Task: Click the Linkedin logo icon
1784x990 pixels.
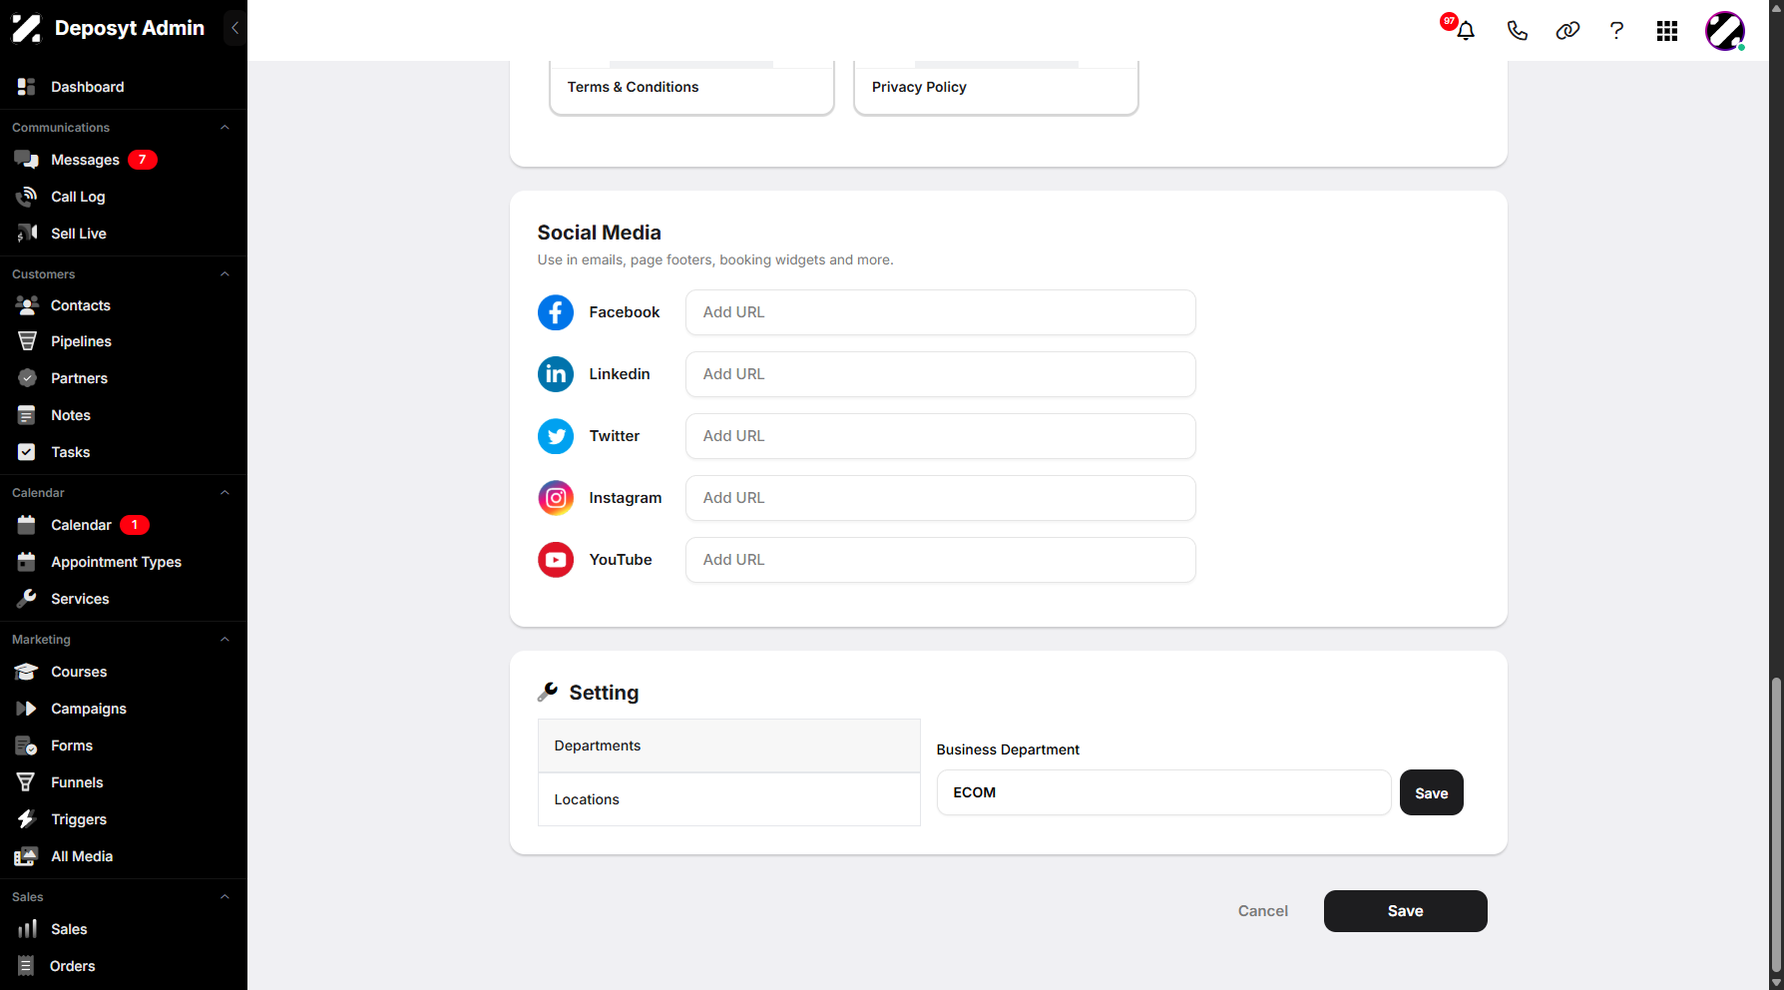Action: tap(556, 374)
